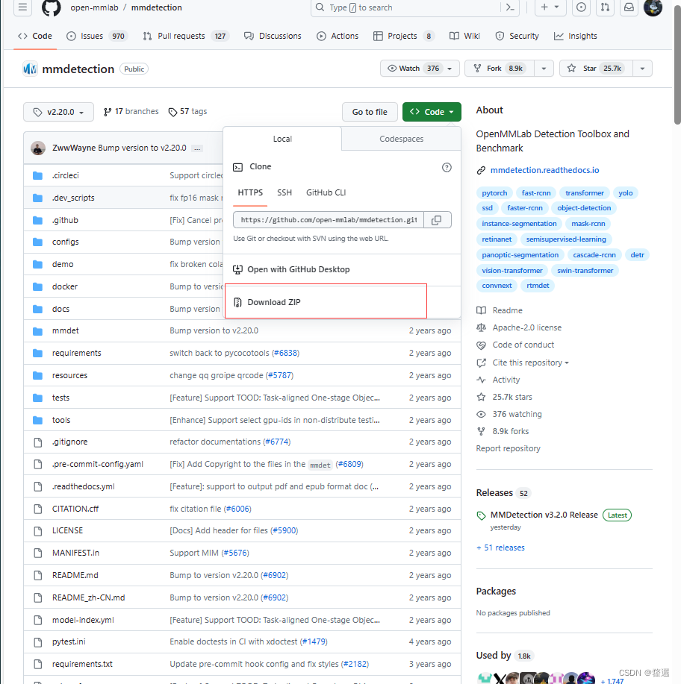Open the pull requests icon in header
Screen dimensions: 681x684
click(x=605, y=7)
